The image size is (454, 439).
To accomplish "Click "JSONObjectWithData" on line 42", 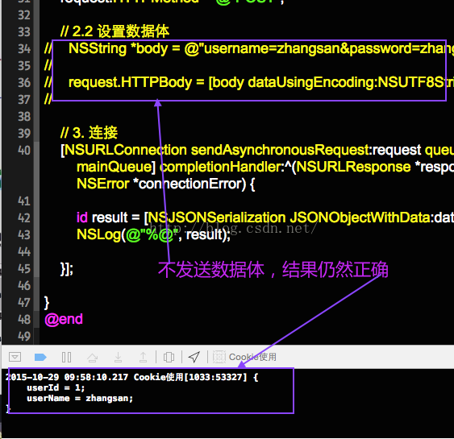I will [x=361, y=217].
